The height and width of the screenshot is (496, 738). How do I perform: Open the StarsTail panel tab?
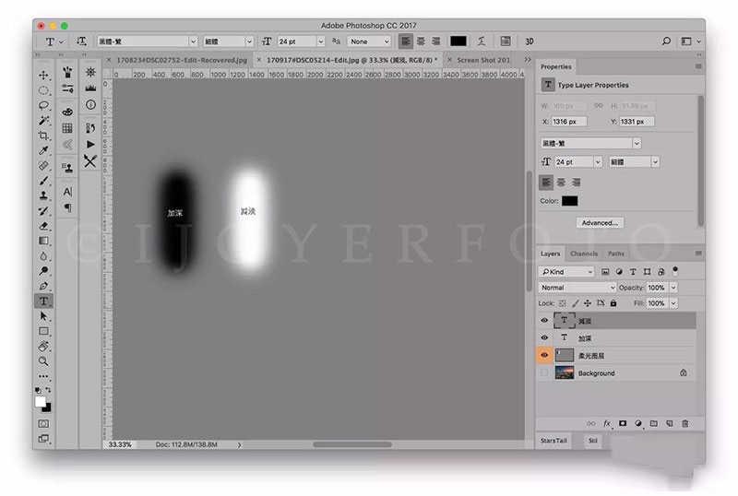click(553, 441)
